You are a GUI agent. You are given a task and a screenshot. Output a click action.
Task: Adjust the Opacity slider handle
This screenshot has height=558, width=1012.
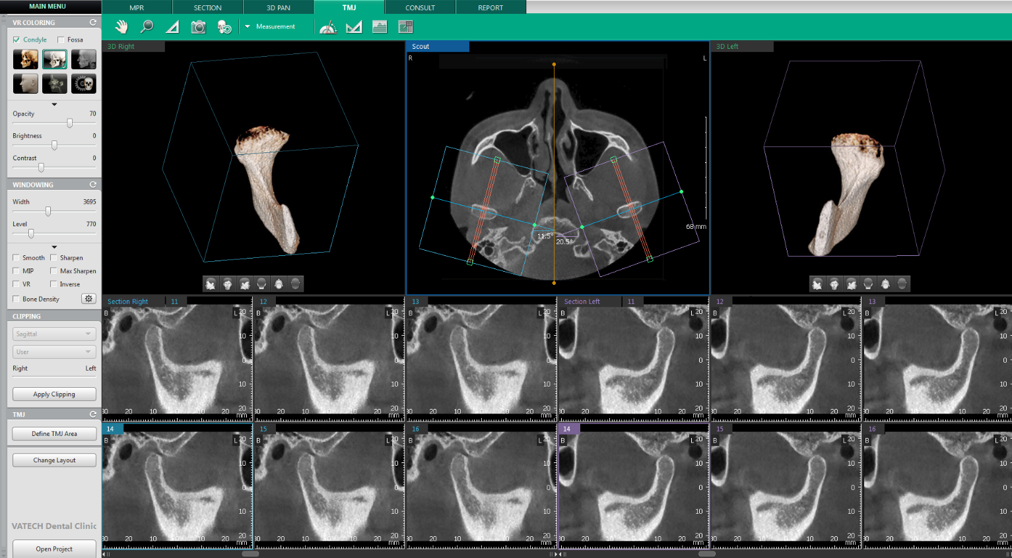(70, 123)
